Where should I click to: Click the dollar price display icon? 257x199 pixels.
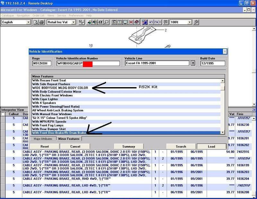click(120, 22)
